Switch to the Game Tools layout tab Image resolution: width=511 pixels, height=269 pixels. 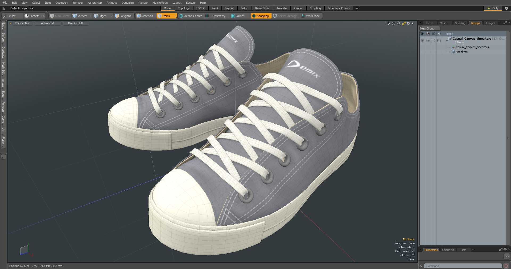tap(262, 8)
